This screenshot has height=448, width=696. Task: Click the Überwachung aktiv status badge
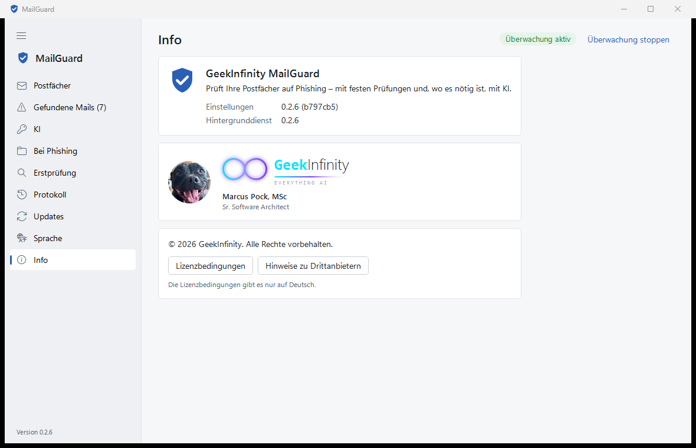[537, 39]
